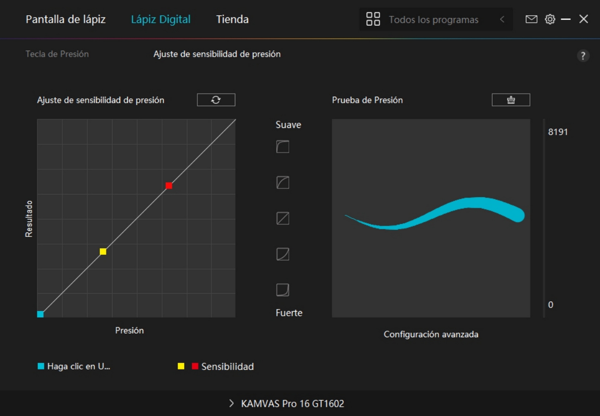Choose the fourth firmer curve preset

pyautogui.click(x=282, y=254)
